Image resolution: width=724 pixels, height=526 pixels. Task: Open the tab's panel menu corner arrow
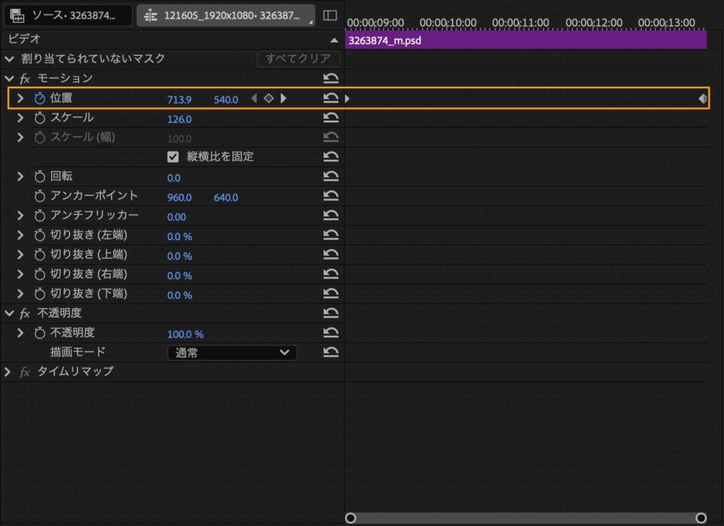(311, 22)
